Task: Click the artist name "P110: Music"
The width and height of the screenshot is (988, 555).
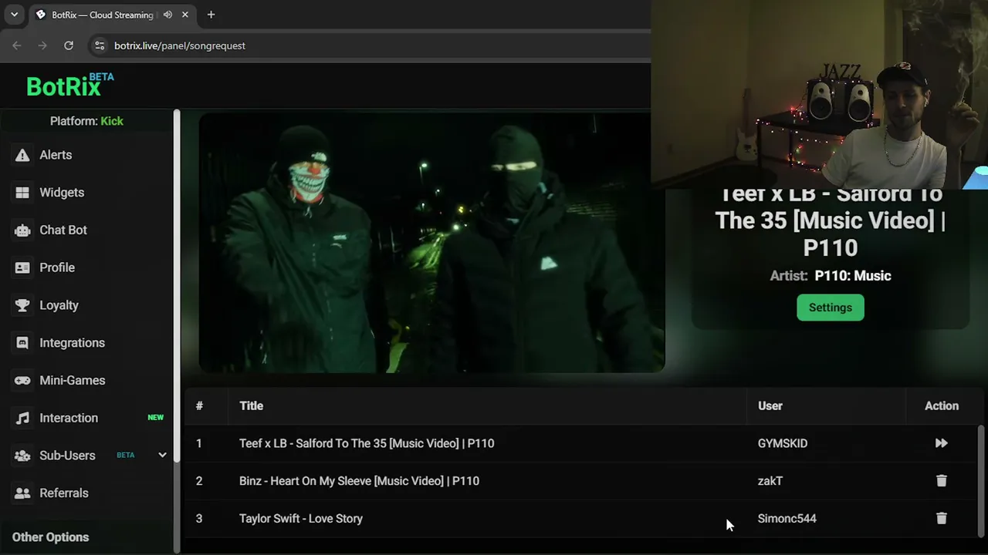Action: click(853, 276)
